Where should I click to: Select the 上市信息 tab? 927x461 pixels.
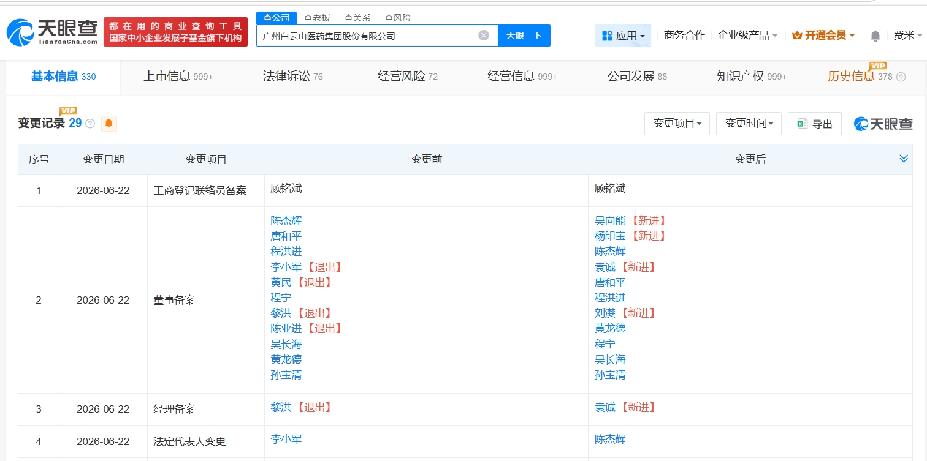[x=178, y=77]
